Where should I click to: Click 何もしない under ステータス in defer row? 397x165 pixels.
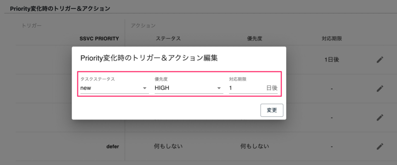(168, 146)
